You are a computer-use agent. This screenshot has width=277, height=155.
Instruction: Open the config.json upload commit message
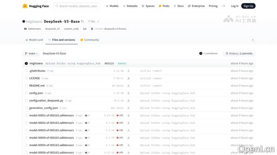[167, 93]
